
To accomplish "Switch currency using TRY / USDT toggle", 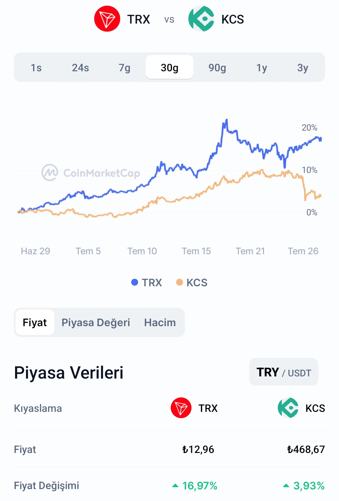I will [284, 372].
